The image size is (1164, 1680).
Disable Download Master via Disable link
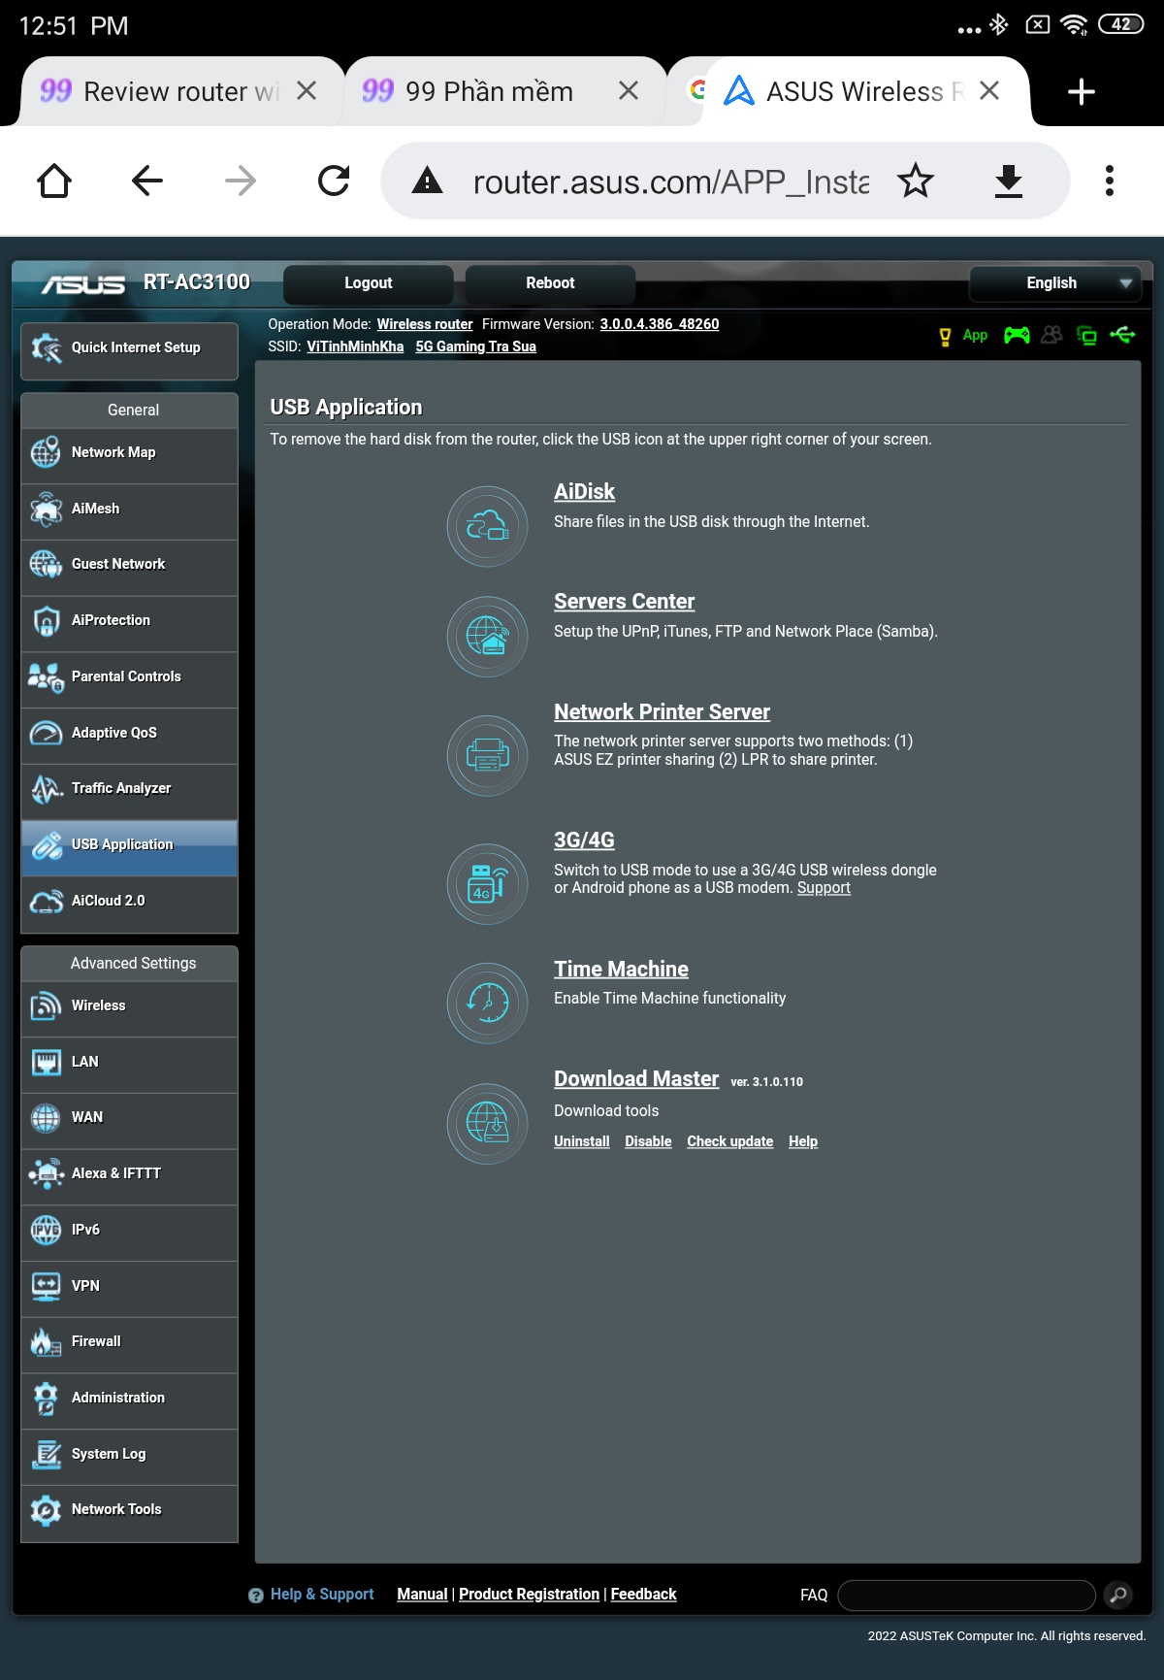(648, 1141)
